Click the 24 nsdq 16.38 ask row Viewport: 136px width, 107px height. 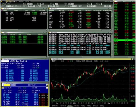tap(30, 103)
